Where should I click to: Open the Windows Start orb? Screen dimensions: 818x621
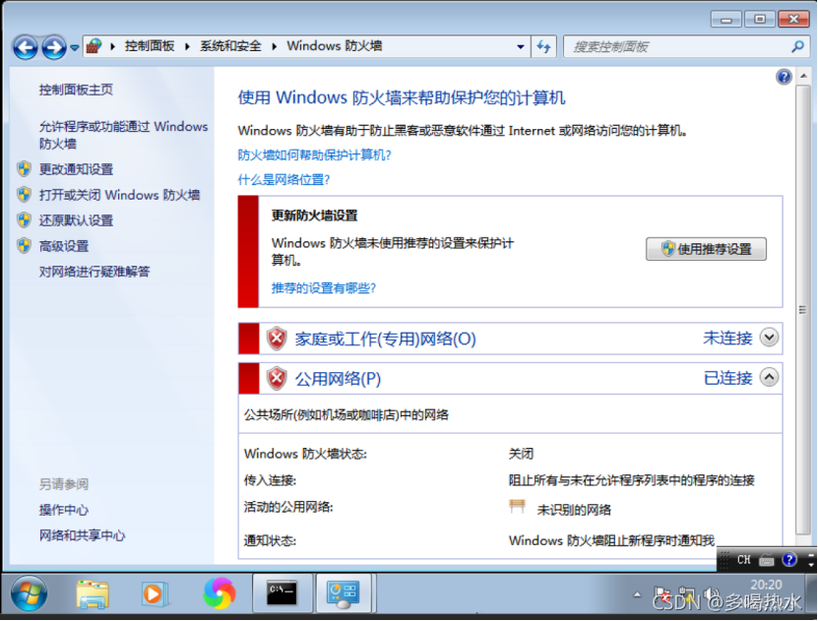point(30,593)
